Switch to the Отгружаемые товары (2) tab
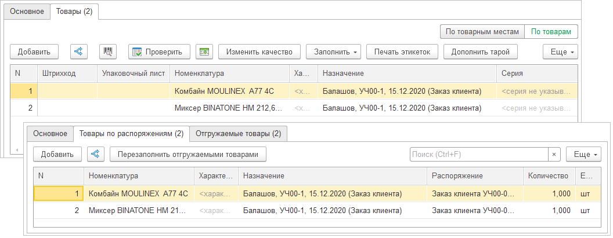The height and width of the screenshot is (238, 613). 238,134
